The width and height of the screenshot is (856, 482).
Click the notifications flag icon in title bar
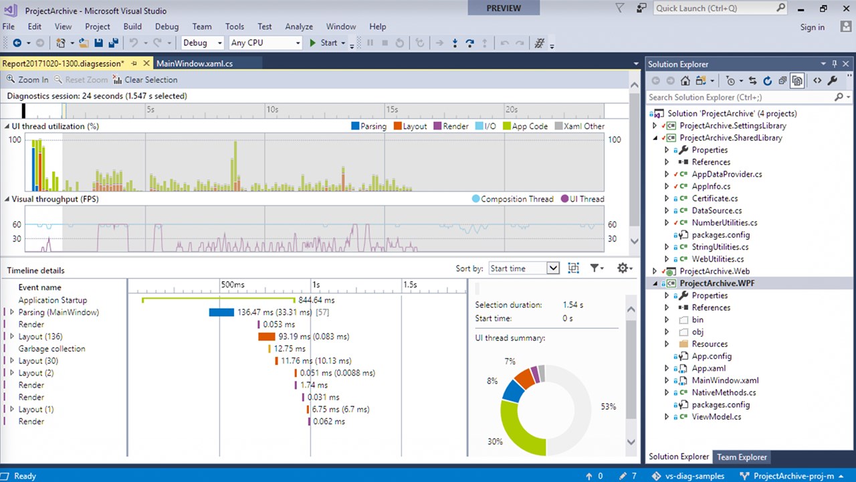620,8
